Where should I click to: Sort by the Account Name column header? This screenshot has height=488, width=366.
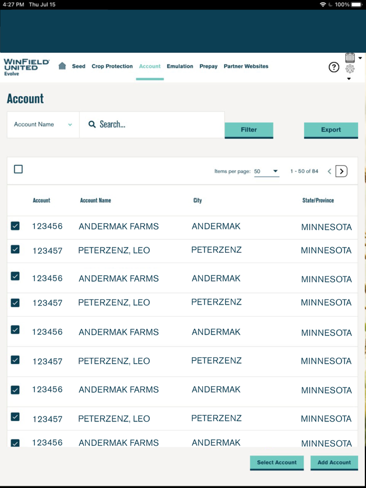click(96, 201)
